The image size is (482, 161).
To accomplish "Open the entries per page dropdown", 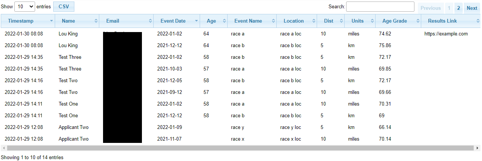I will pyautogui.click(x=25, y=7).
